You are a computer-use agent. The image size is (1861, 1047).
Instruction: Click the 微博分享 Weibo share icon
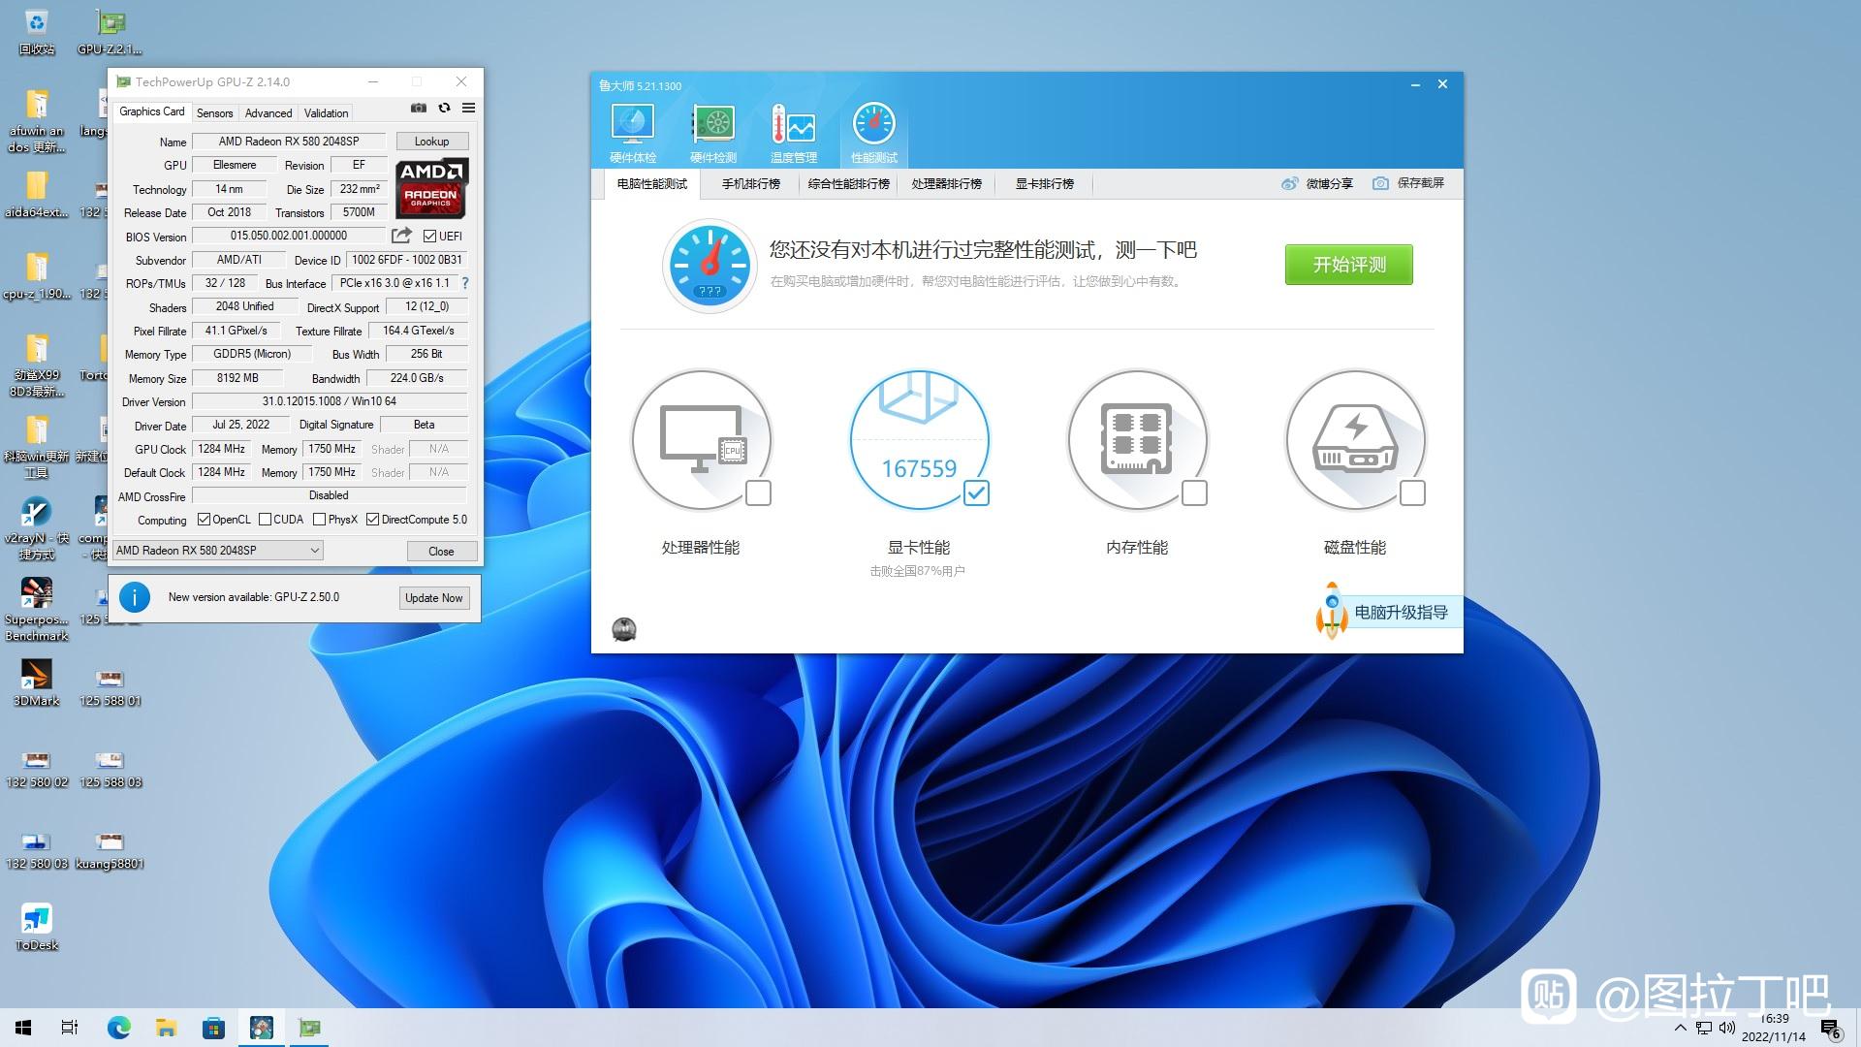pyautogui.click(x=1289, y=183)
